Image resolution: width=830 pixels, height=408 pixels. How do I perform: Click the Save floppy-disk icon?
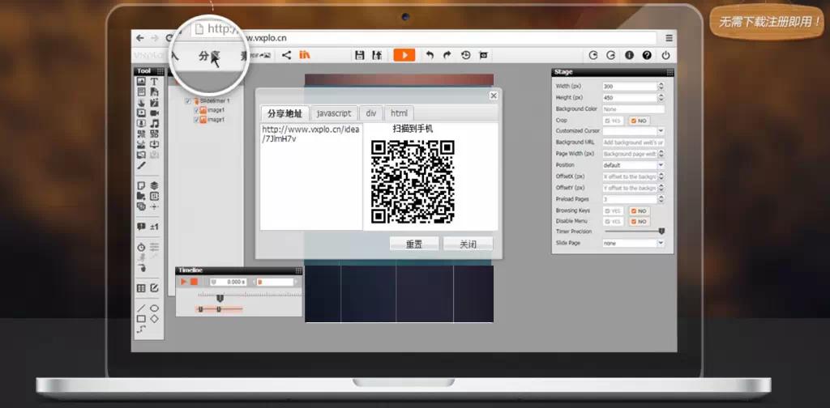tap(360, 55)
